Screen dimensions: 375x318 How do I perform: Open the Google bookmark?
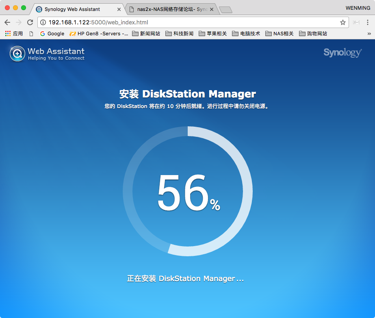[52, 34]
